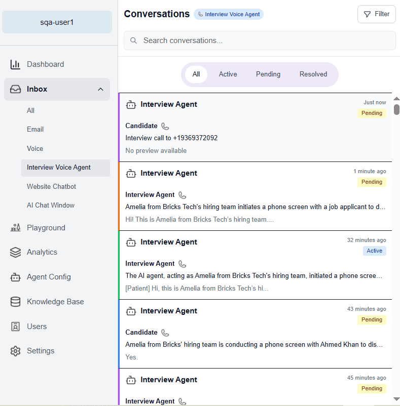Switch to the Active tab
This screenshot has height=406, width=400.
click(228, 74)
